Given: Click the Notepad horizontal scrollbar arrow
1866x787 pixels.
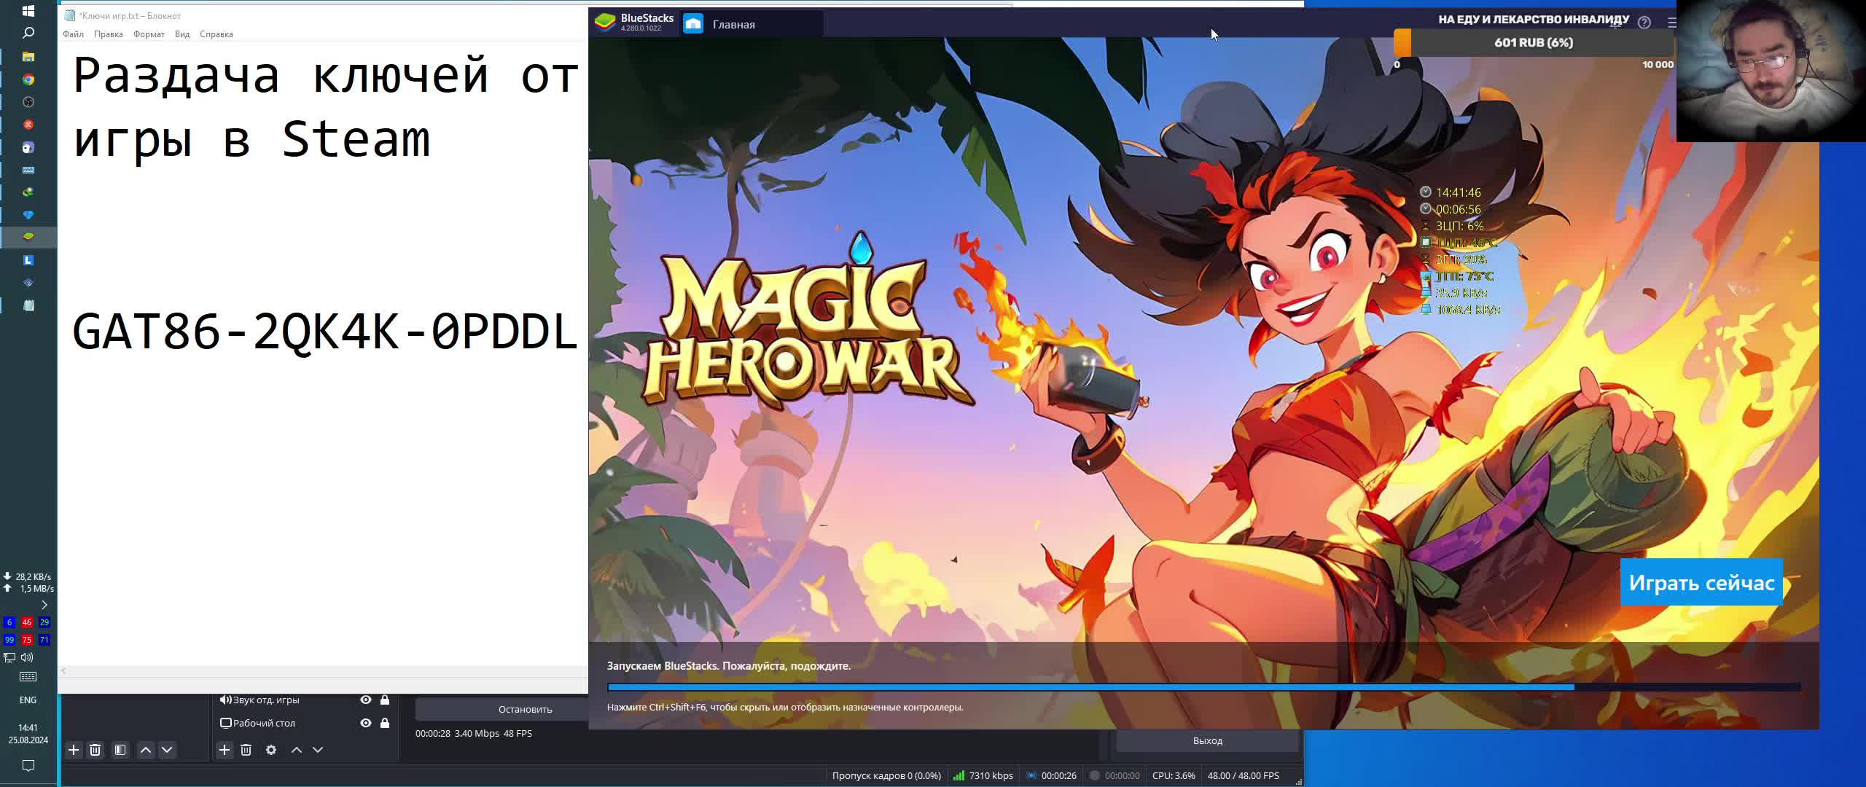Looking at the screenshot, I should (64, 670).
